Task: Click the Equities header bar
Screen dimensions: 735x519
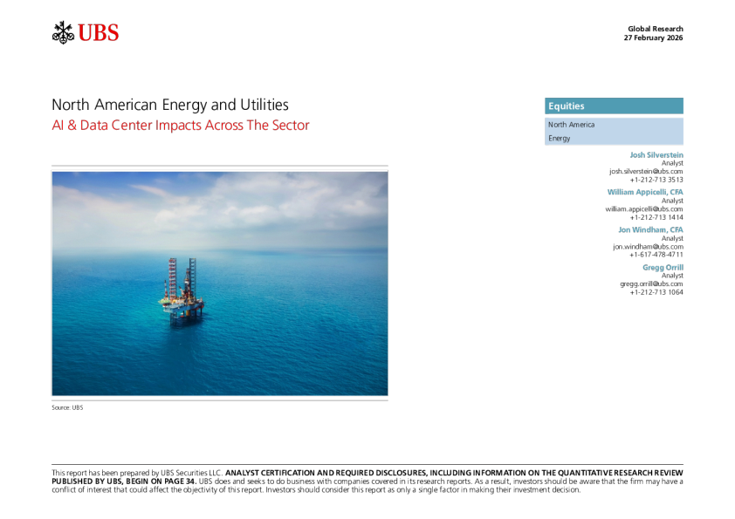Action: pyautogui.click(x=614, y=106)
